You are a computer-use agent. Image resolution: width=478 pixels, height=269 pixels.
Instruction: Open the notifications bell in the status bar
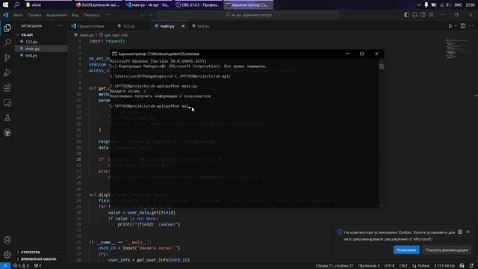pyautogui.click(x=471, y=266)
